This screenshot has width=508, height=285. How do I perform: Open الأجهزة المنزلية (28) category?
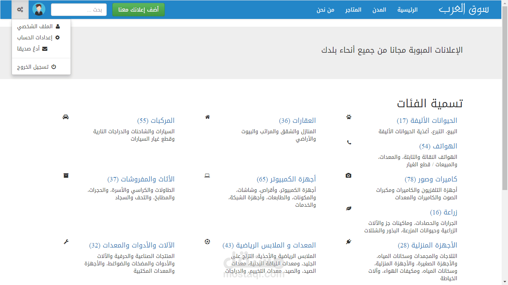[x=428, y=245]
